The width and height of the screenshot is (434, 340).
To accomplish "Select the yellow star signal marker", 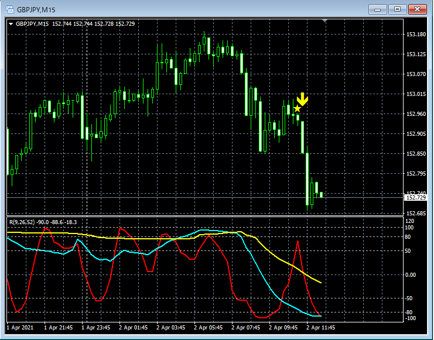I will coord(297,108).
